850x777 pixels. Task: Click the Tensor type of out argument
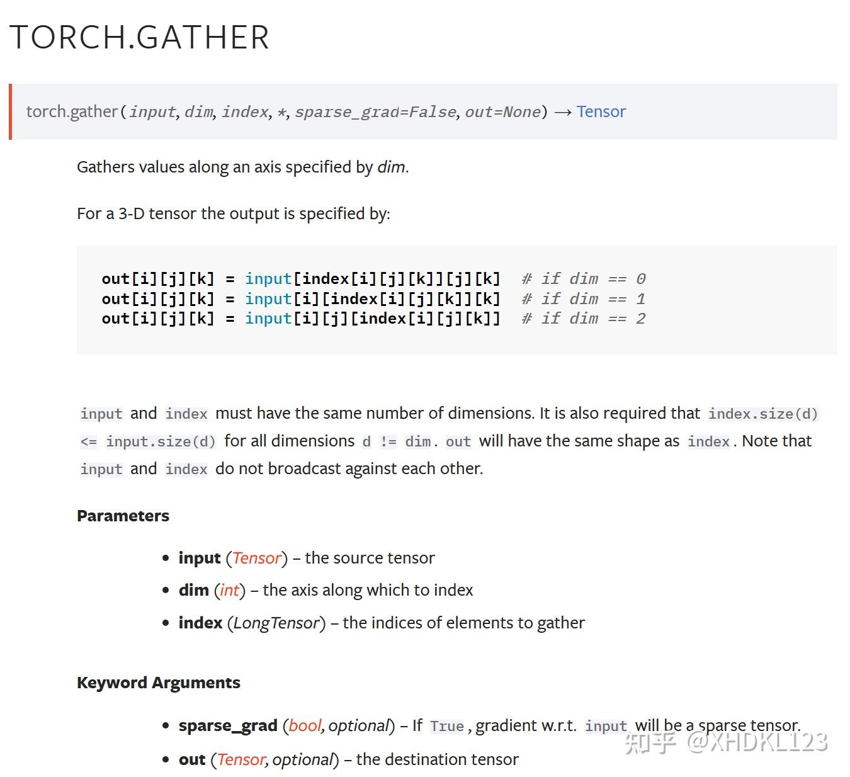[241, 759]
